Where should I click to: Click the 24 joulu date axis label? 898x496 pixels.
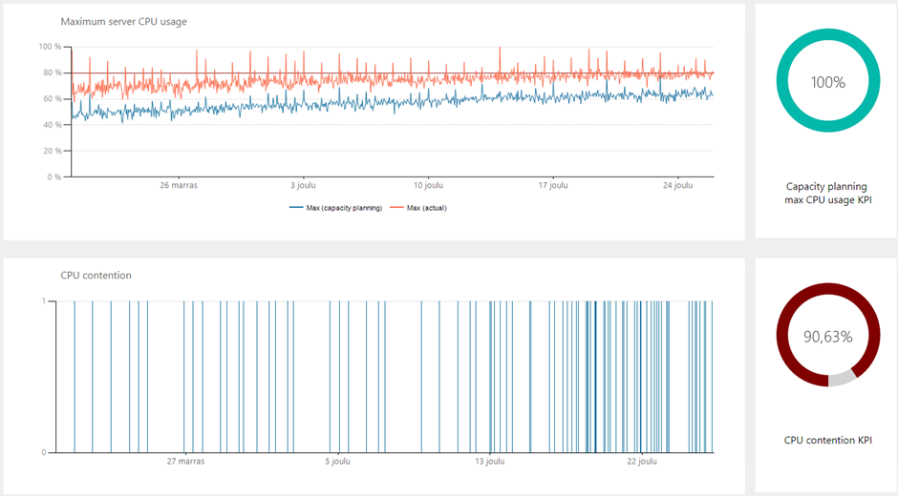pyautogui.click(x=677, y=185)
